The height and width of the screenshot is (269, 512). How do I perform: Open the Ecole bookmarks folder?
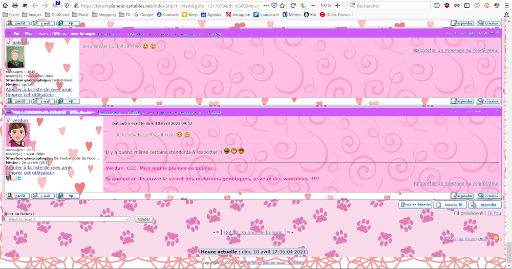(11, 15)
